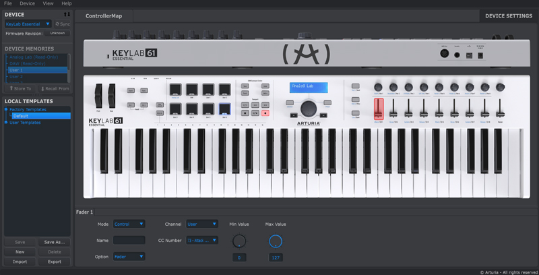Select the DAW Command Center Undo button
This screenshot has width=539, height=275.
coord(265,86)
